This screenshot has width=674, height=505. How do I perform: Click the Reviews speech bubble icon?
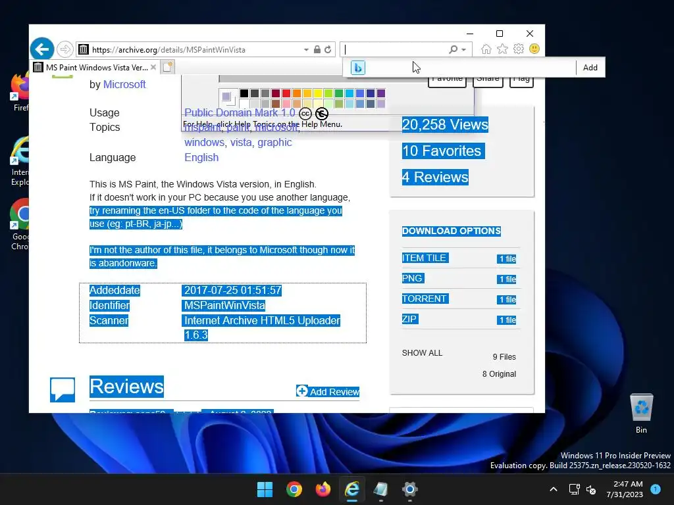[63, 389]
